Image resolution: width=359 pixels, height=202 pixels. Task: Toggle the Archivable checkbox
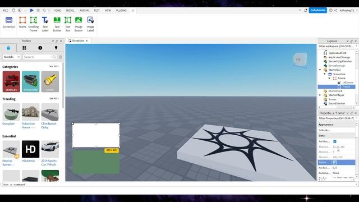tap(335, 141)
